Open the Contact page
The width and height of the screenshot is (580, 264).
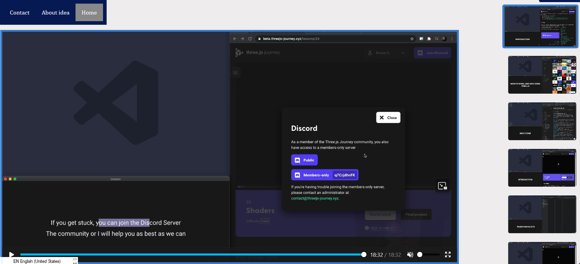[x=20, y=13]
